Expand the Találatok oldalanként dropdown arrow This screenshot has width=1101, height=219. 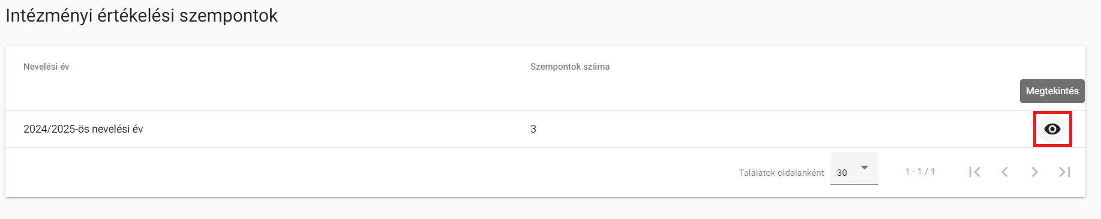865,168
